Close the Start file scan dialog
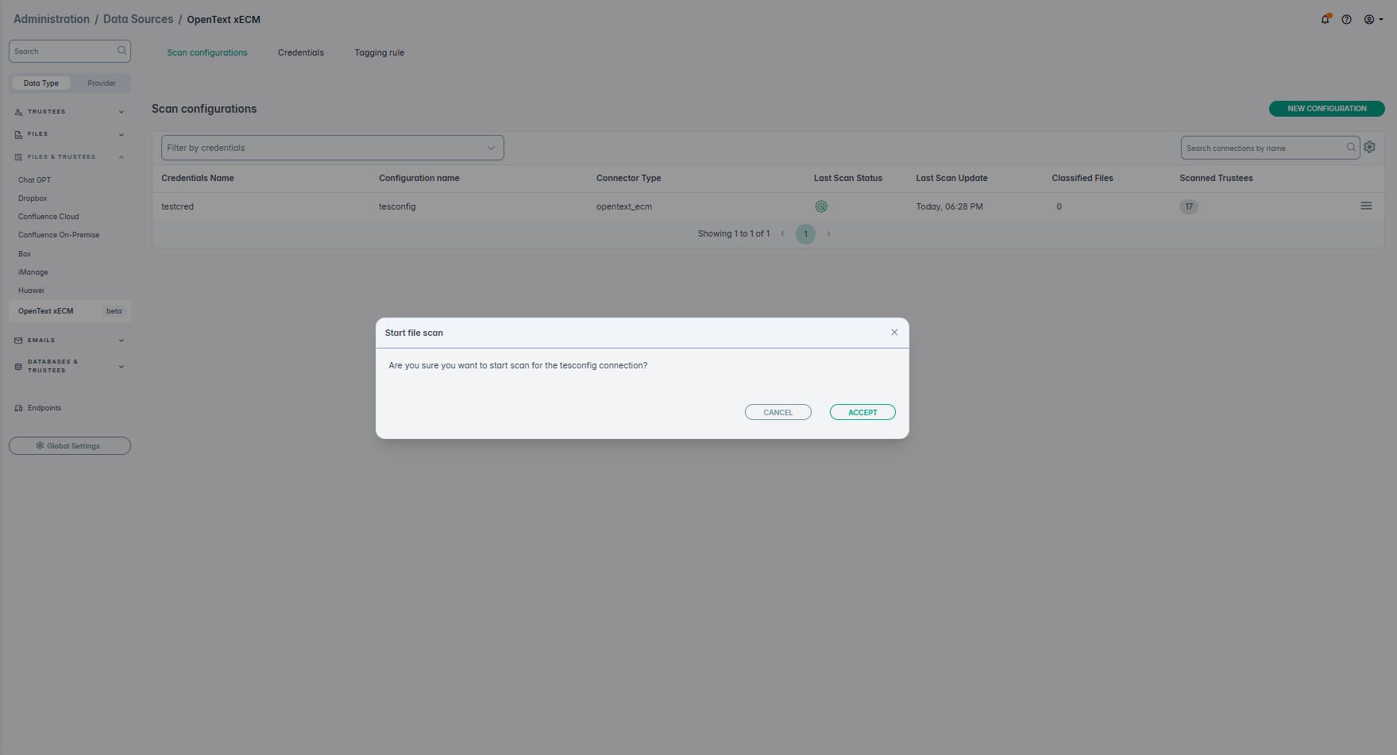Screen dimensions: 1397x755 pyautogui.click(x=894, y=333)
